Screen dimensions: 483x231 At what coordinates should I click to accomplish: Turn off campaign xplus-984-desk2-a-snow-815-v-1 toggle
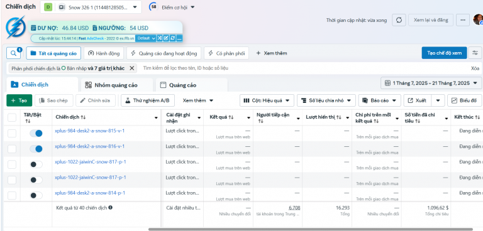(36, 133)
